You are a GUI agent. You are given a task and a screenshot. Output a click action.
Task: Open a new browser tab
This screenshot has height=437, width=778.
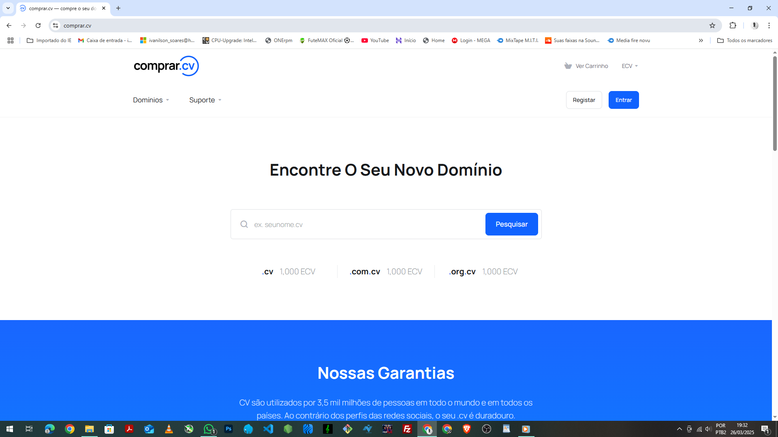(x=118, y=8)
